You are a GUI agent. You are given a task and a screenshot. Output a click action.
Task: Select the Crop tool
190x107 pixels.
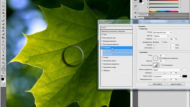tap(3, 13)
